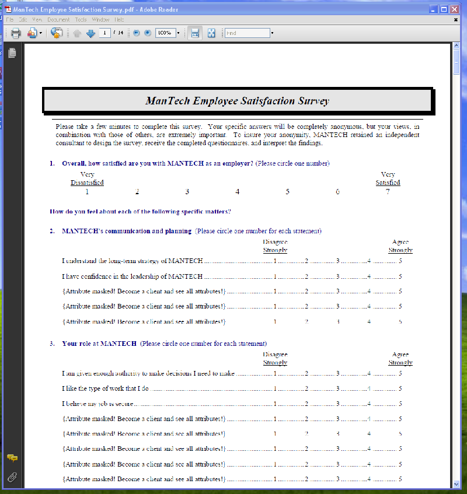The image size is (467, 494).
Task: Open the Attachments paperclip panel
Action: tap(12, 477)
